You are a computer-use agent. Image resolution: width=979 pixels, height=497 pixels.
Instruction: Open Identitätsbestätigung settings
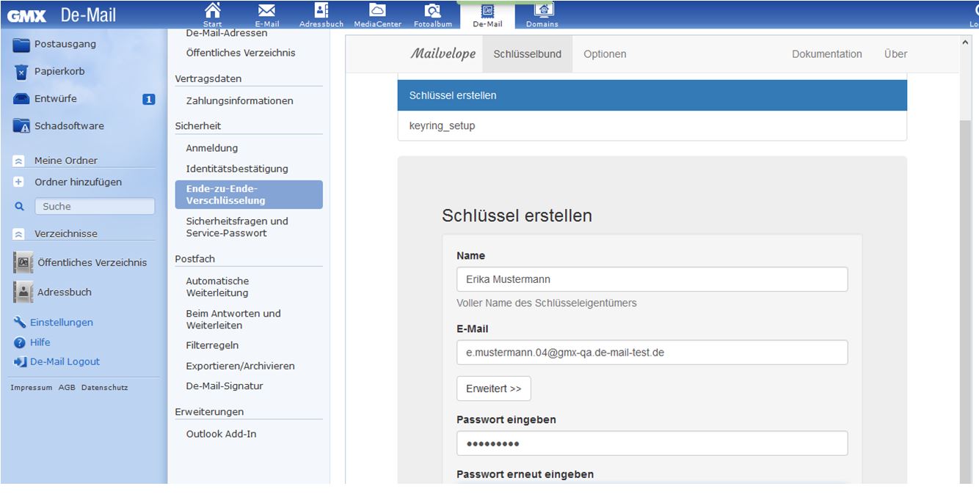pos(237,169)
